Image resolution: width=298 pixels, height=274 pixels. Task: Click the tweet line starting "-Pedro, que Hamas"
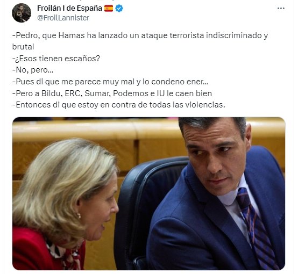pyautogui.click(x=140, y=35)
